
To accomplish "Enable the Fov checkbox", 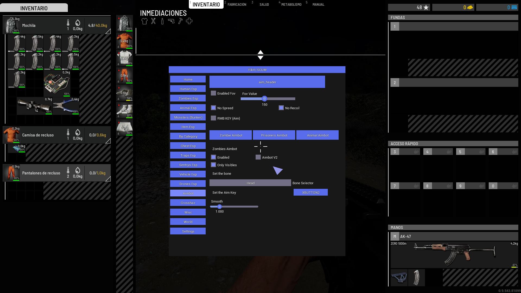I will coord(214,93).
